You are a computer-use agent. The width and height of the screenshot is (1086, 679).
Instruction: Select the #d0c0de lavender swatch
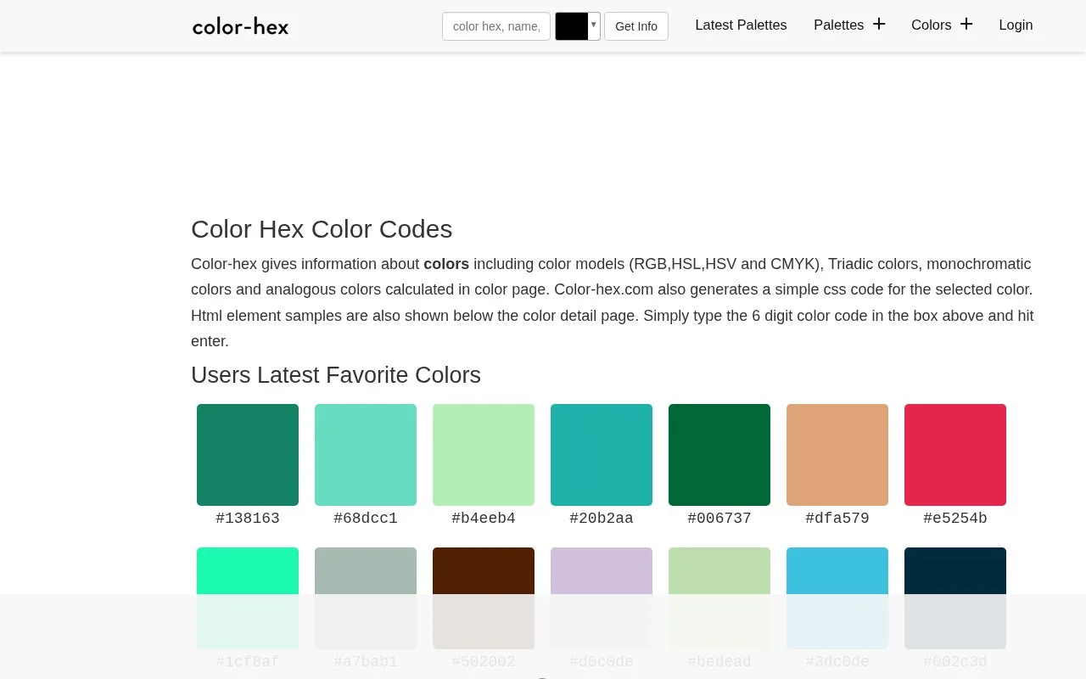(602, 598)
